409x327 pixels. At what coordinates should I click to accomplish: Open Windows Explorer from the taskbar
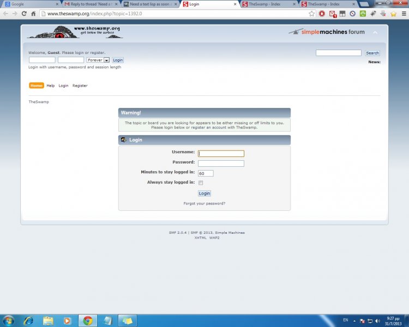tap(48, 320)
